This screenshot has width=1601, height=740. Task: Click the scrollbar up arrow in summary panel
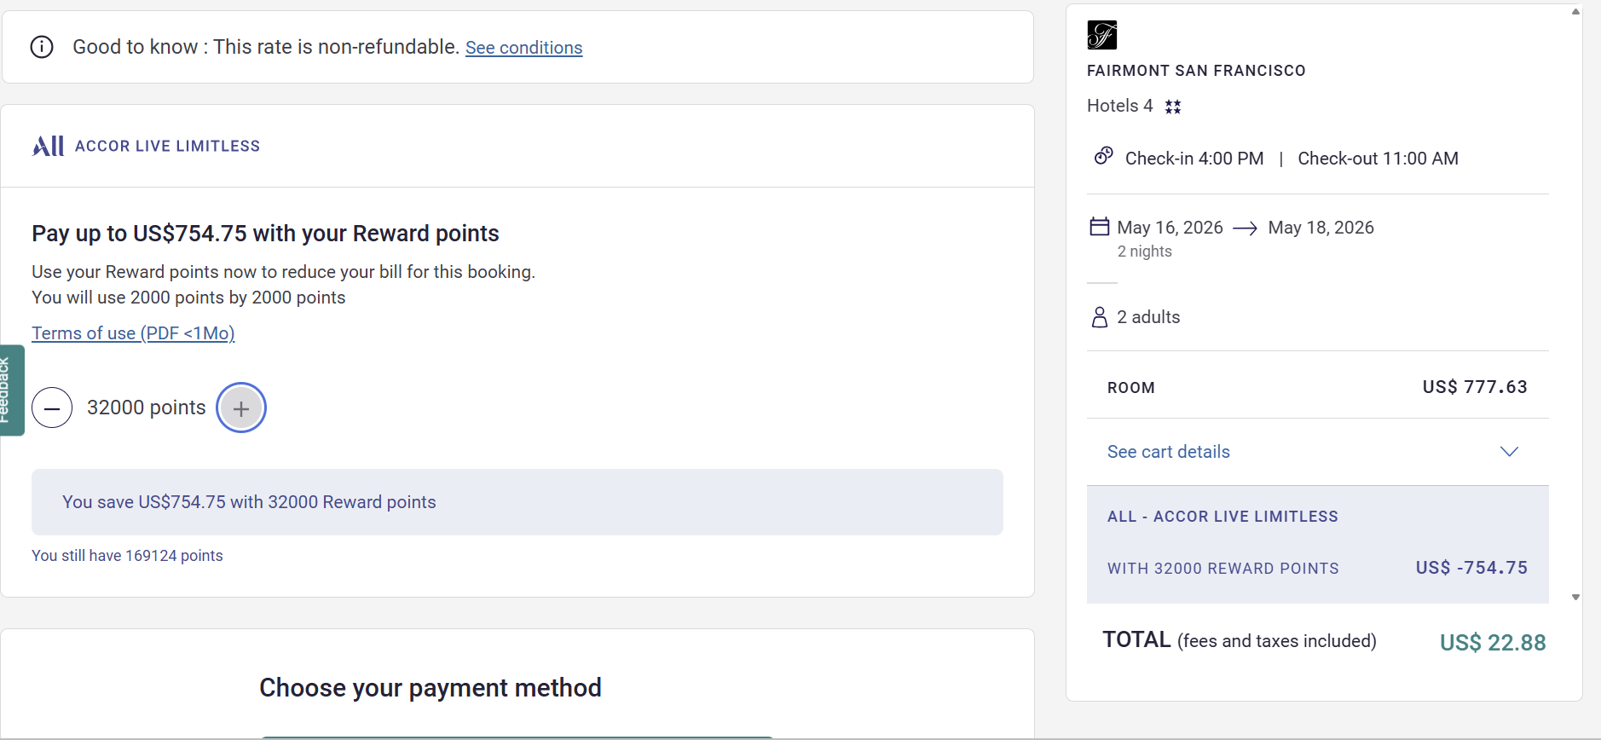1575,12
